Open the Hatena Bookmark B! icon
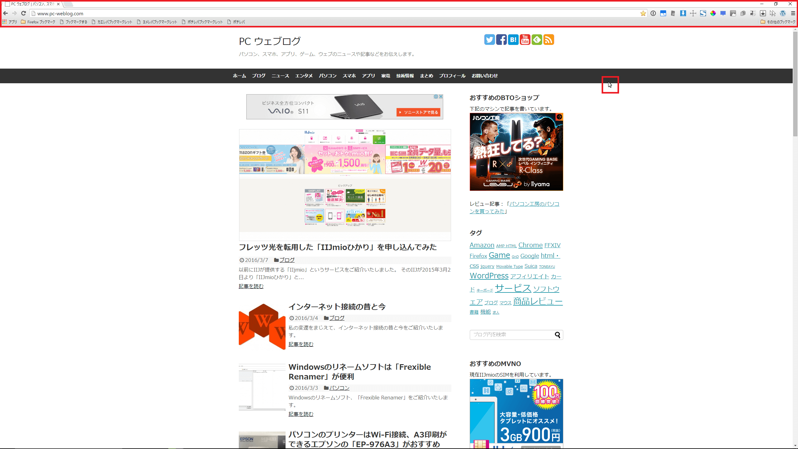 point(513,40)
